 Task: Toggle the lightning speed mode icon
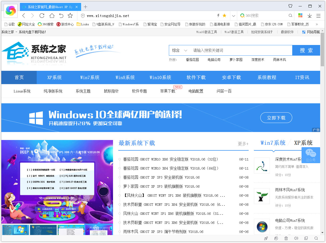pyautogui.click(x=218, y=16)
